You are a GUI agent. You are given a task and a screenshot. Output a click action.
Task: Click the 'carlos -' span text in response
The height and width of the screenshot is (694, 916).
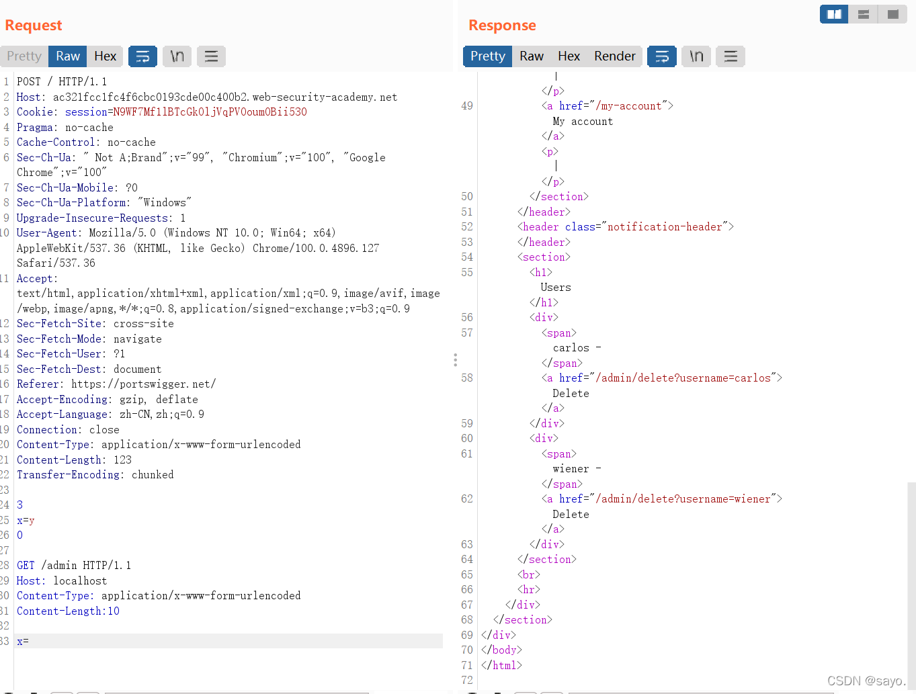click(x=577, y=348)
